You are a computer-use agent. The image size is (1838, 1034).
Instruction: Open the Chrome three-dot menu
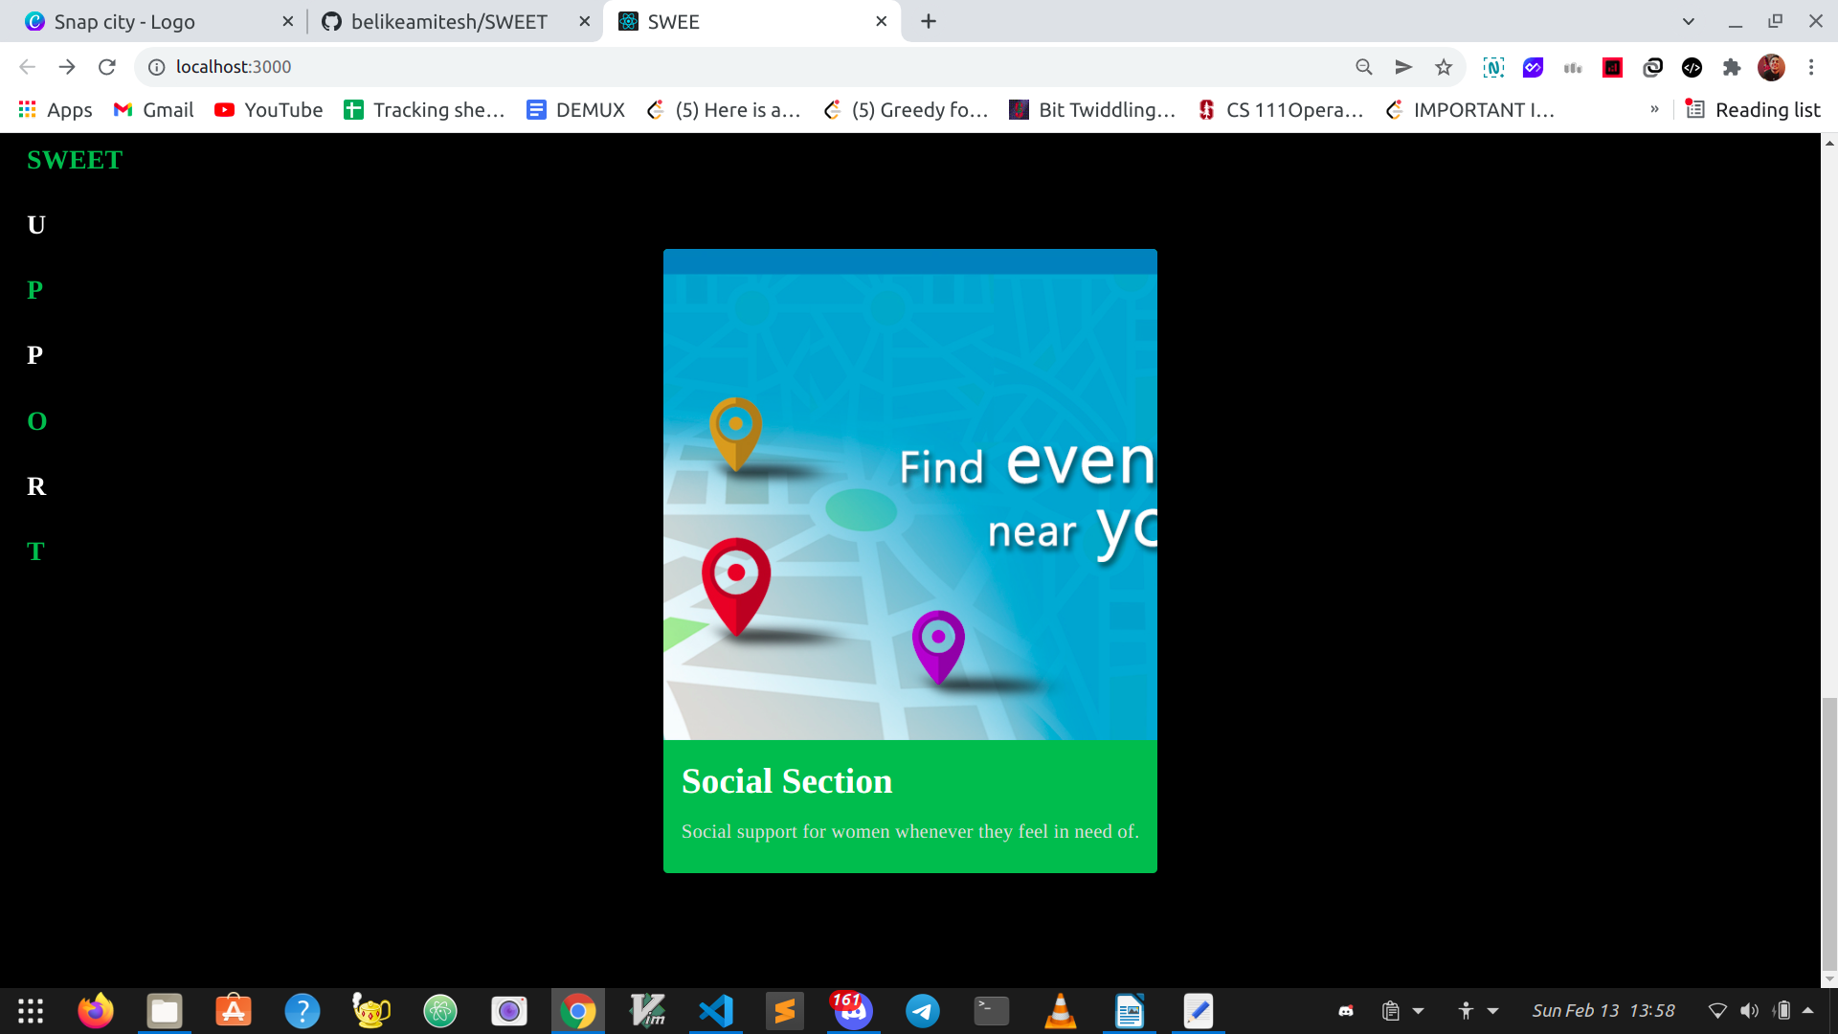[x=1811, y=67]
